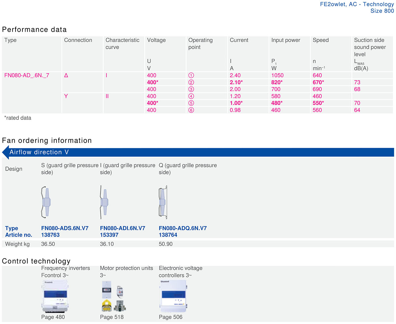Select circled operating point 3

point(191,89)
